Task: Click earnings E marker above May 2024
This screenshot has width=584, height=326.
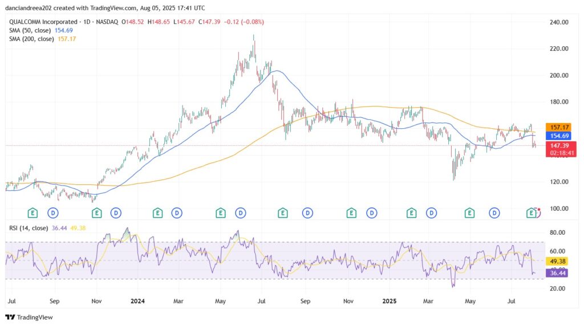Action: pos(221,213)
